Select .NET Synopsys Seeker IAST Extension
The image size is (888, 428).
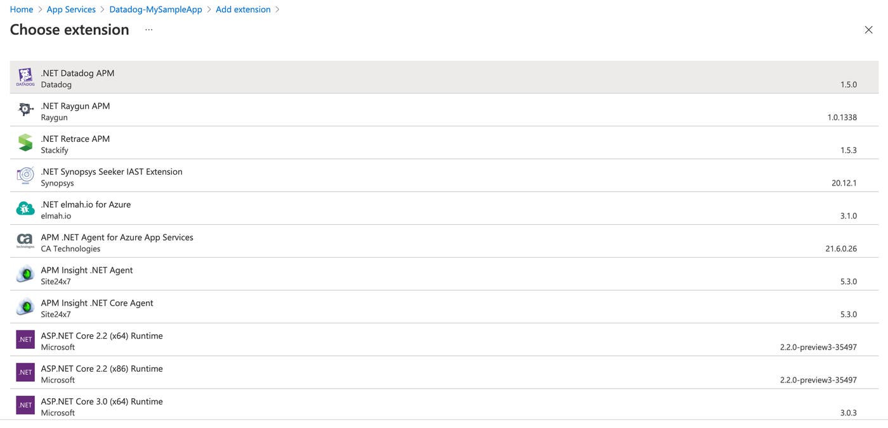tap(112, 172)
